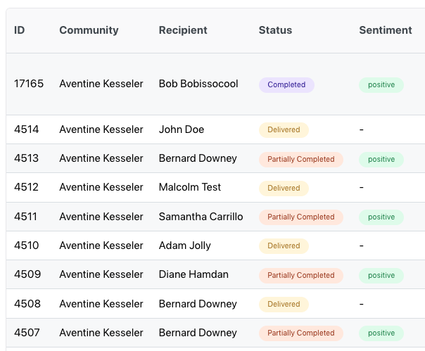Open the Malcolm Test recipient row
Screen dimensions: 425x351
click(x=215, y=187)
